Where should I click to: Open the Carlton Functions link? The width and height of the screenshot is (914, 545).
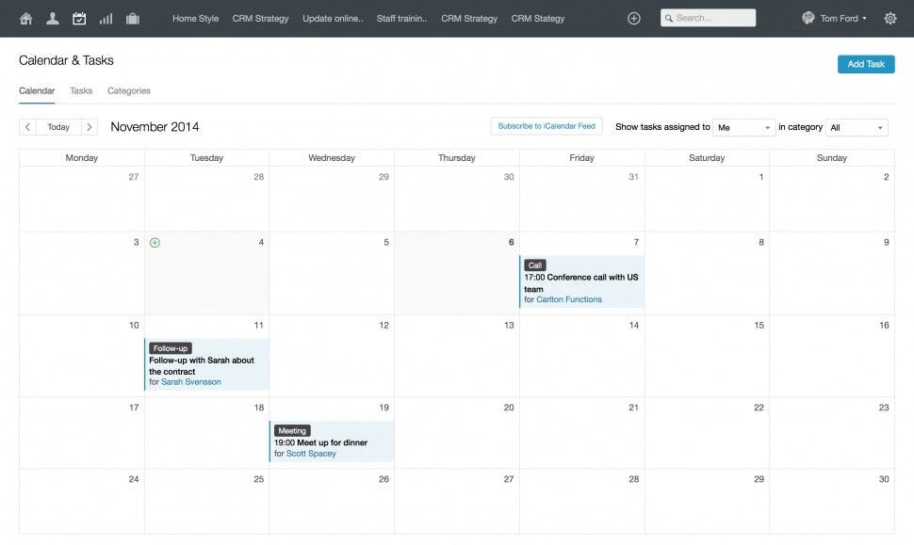(569, 300)
